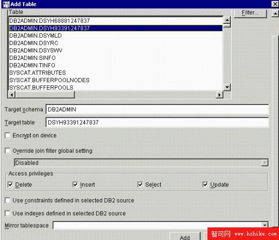Uncheck the Update privilege
The image size is (279, 240).
[x=205, y=185]
